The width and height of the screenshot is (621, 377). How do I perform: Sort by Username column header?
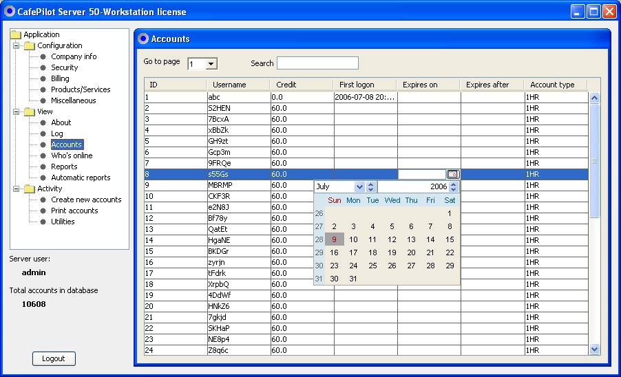point(238,85)
